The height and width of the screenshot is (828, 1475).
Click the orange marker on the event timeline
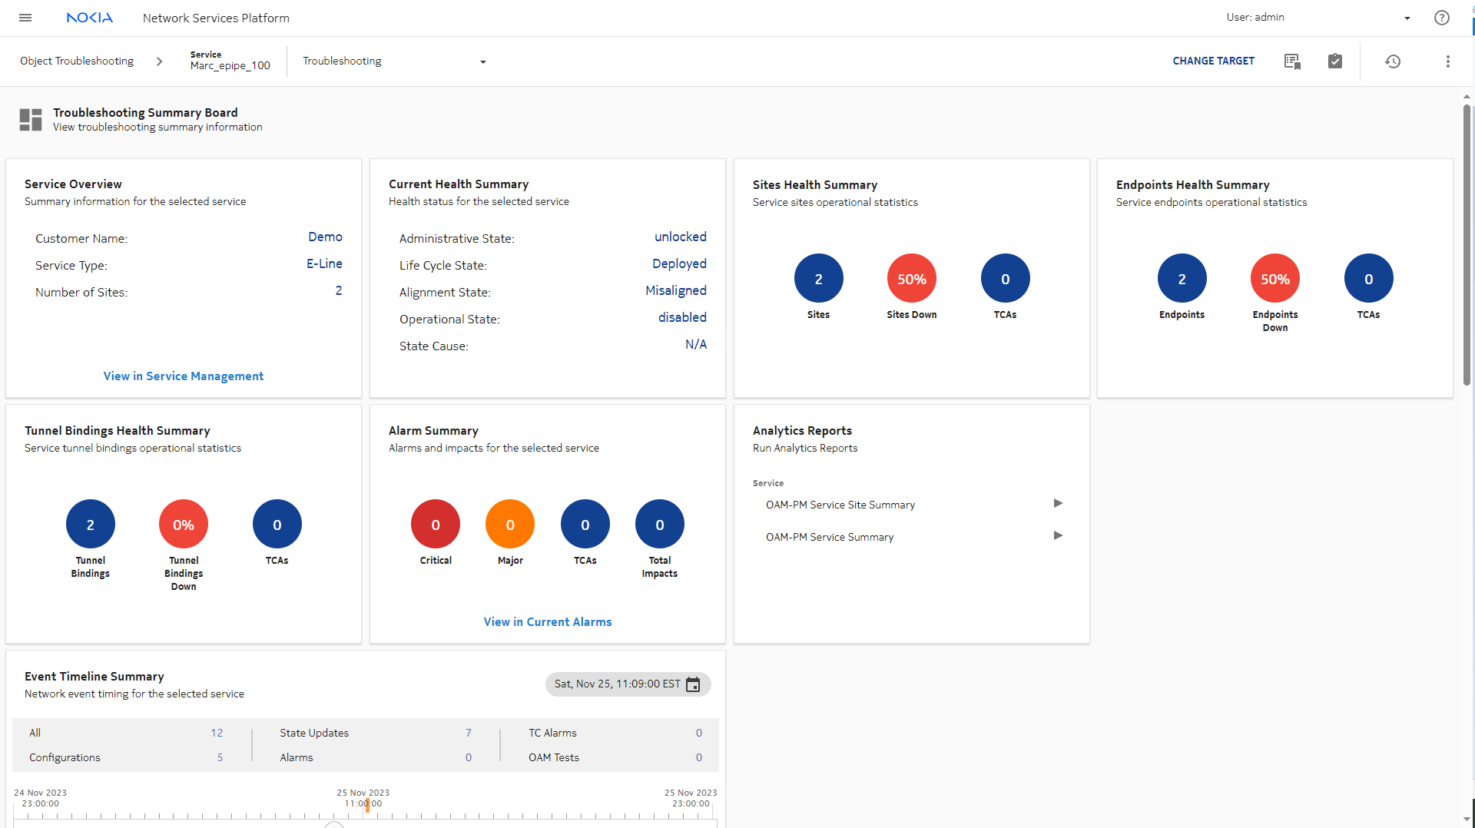point(367,805)
